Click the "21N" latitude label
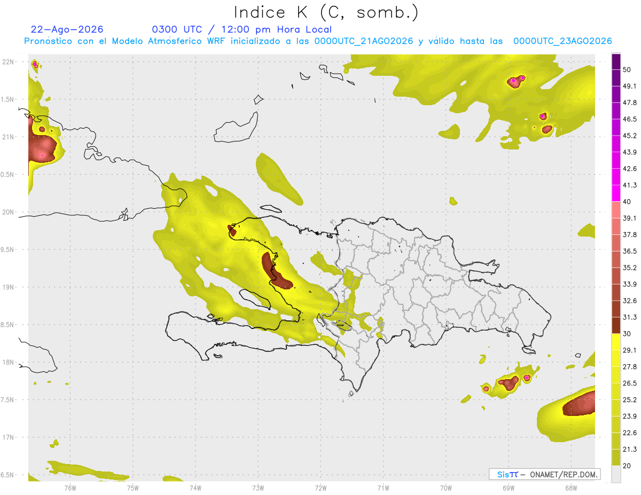Image resolution: width=641 pixels, height=495 pixels. tap(8, 137)
